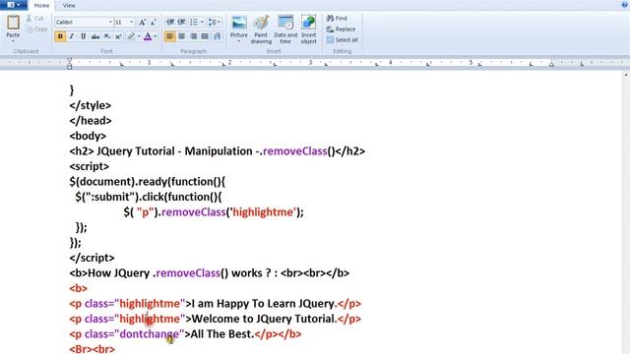Toggle bold formatting off

[x=60, y=36]
